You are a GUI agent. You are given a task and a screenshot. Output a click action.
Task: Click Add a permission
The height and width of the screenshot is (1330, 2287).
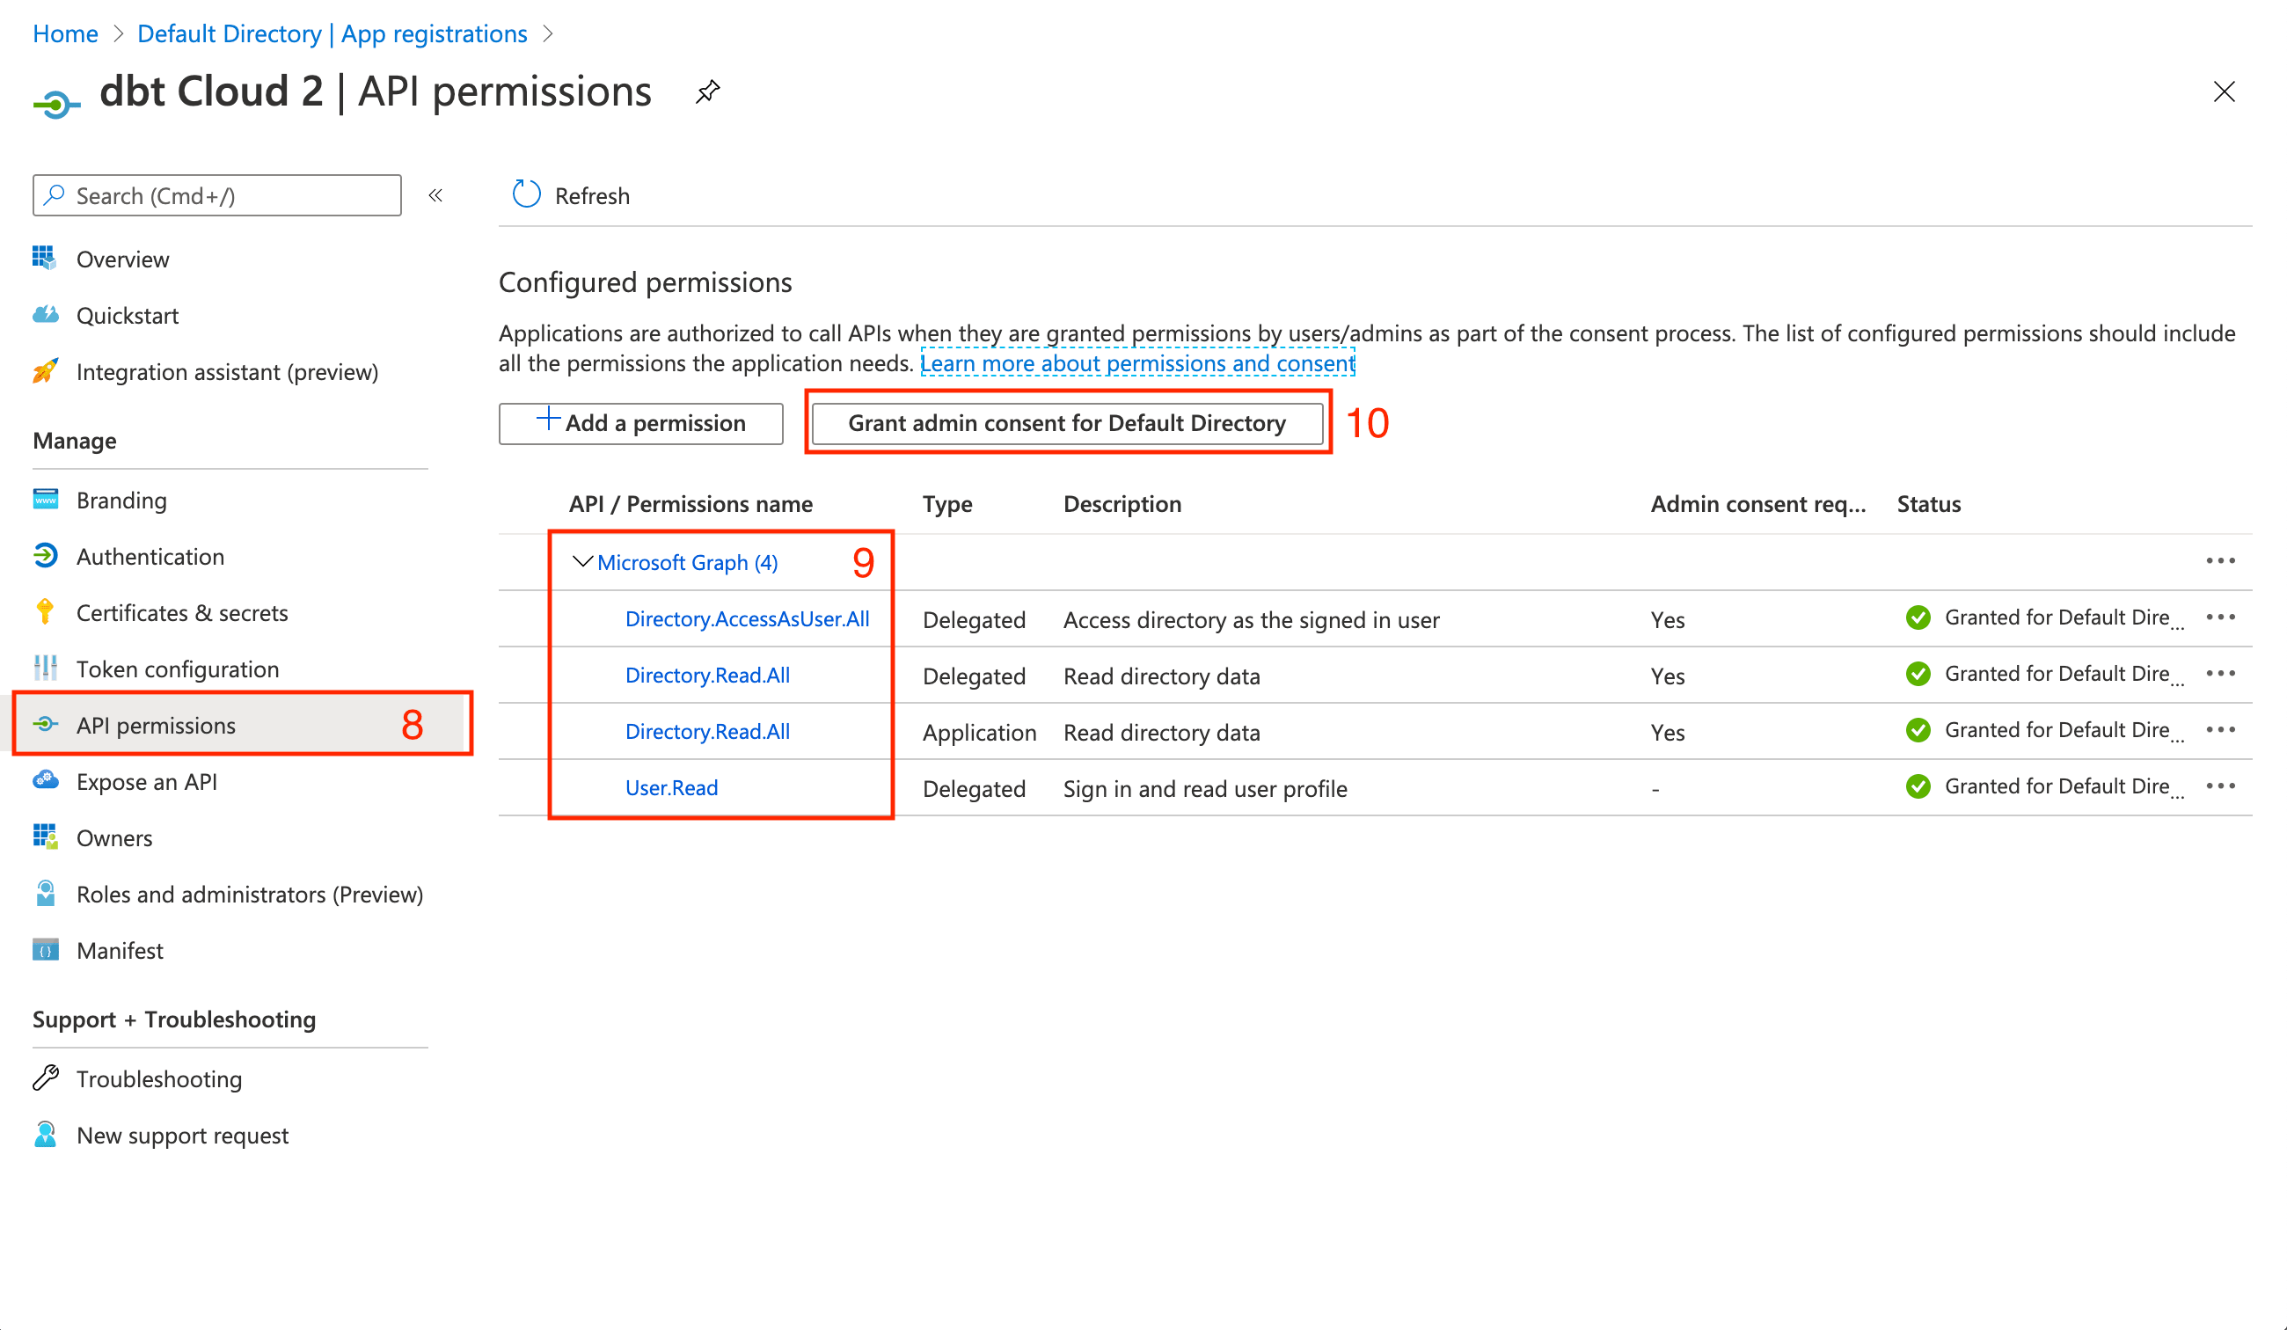[x=639, y=422]
